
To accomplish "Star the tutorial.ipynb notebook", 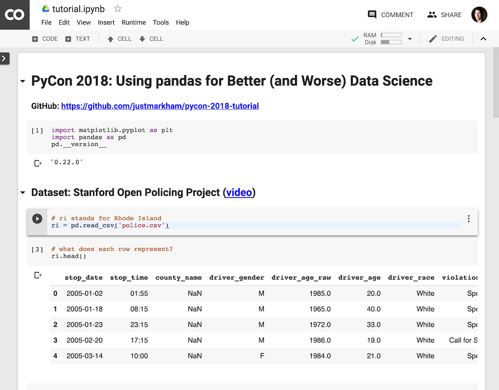I will coord(118,9).
